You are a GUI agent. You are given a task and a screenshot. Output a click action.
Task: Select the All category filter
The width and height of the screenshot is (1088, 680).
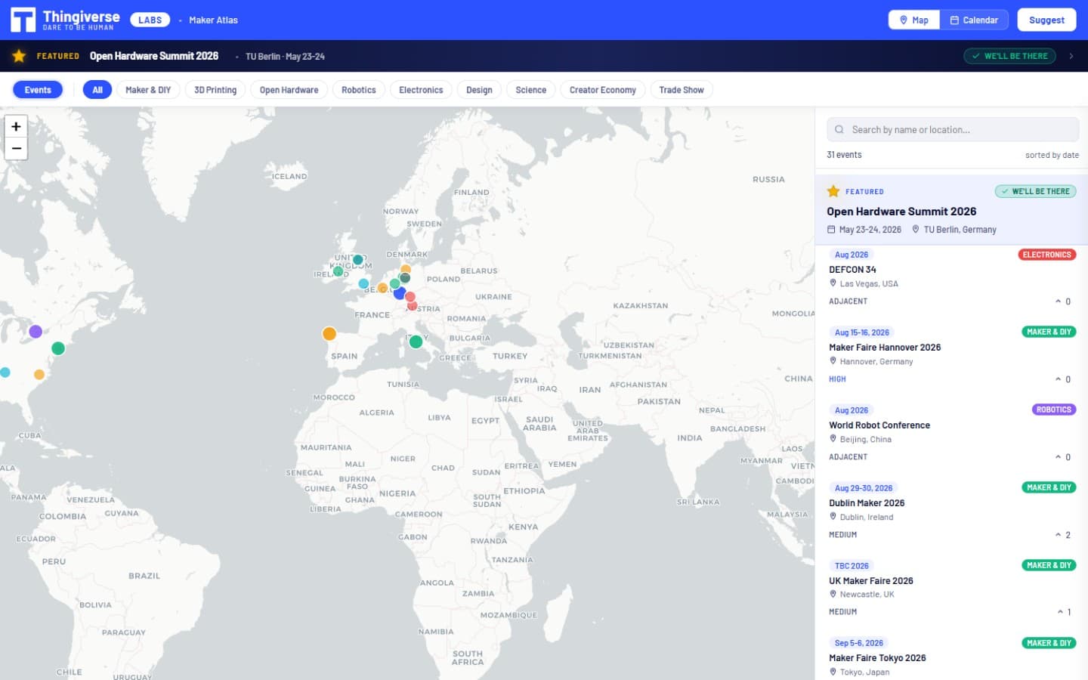pyautogui.click(x=97, y=90)
